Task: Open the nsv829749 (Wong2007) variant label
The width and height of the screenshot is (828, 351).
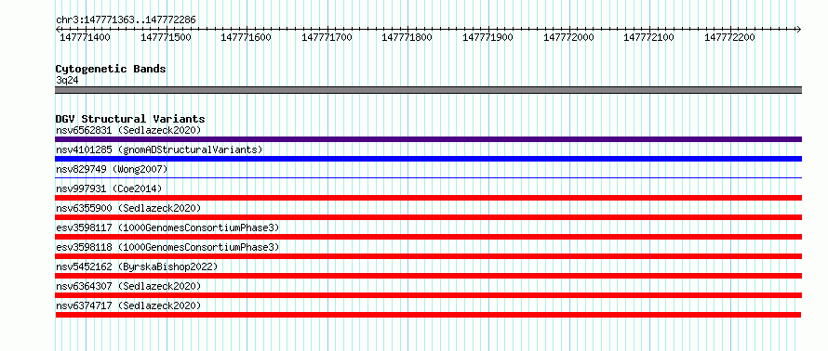Action: point(112,169)
